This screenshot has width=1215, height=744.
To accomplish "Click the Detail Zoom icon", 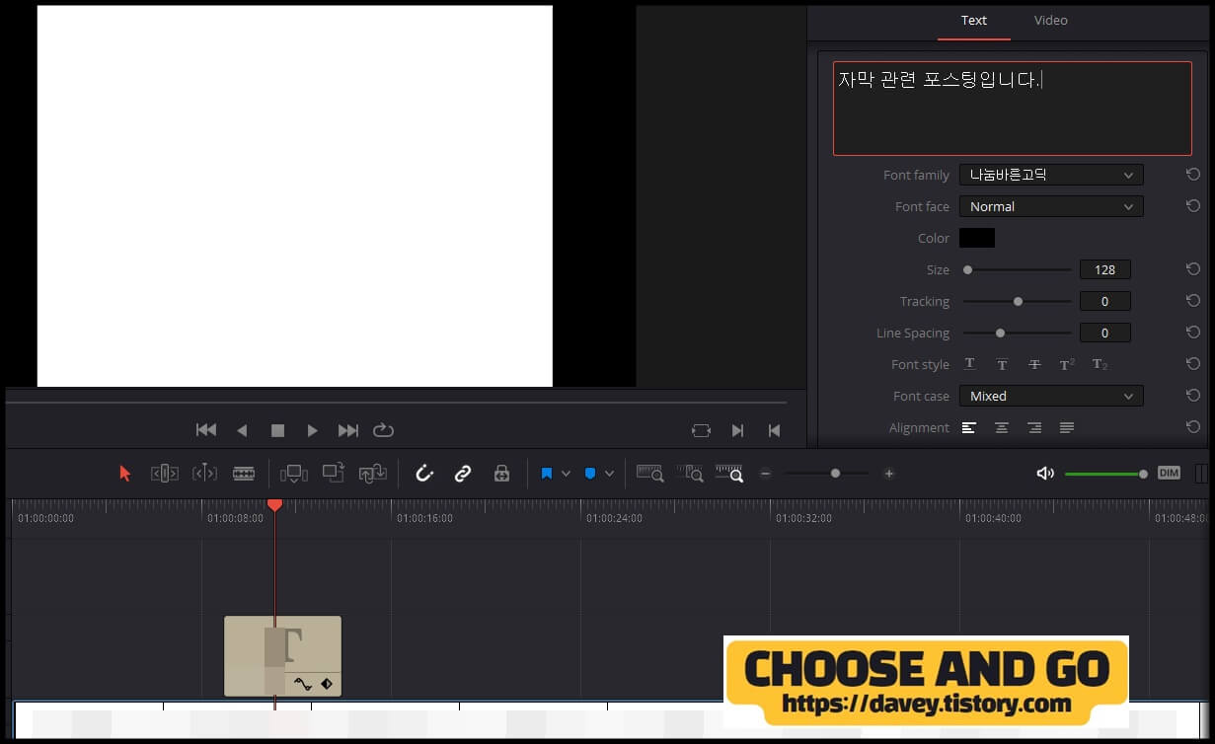I will [x=690, y=474].
